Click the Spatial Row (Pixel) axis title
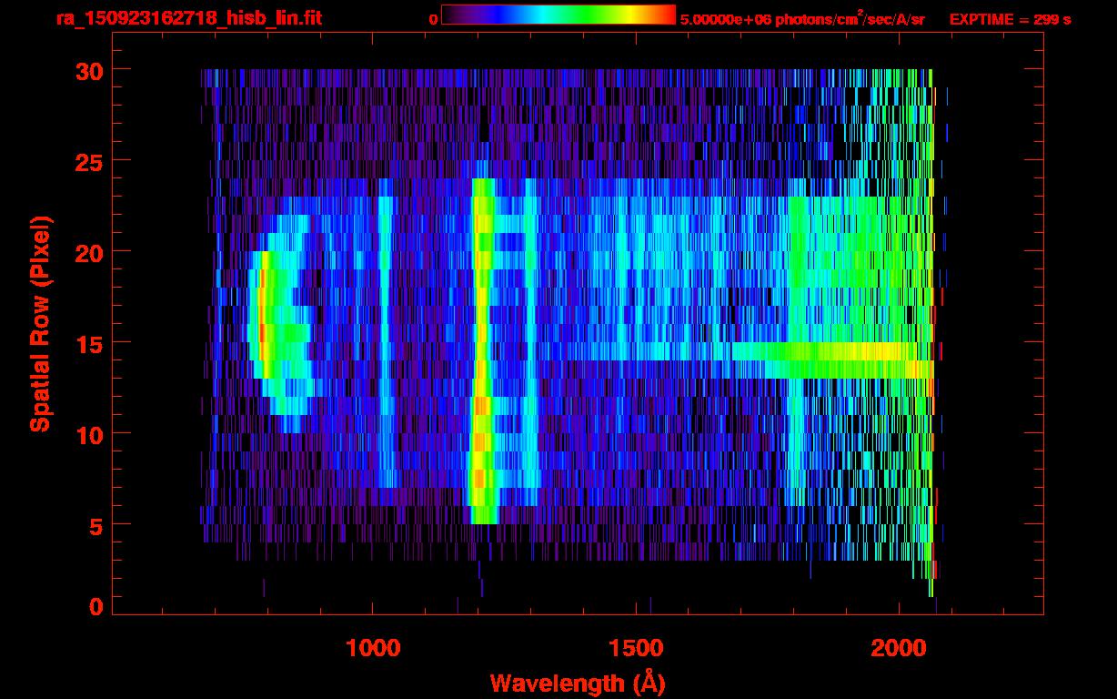 pyautogui.click(x=40, y=324)
